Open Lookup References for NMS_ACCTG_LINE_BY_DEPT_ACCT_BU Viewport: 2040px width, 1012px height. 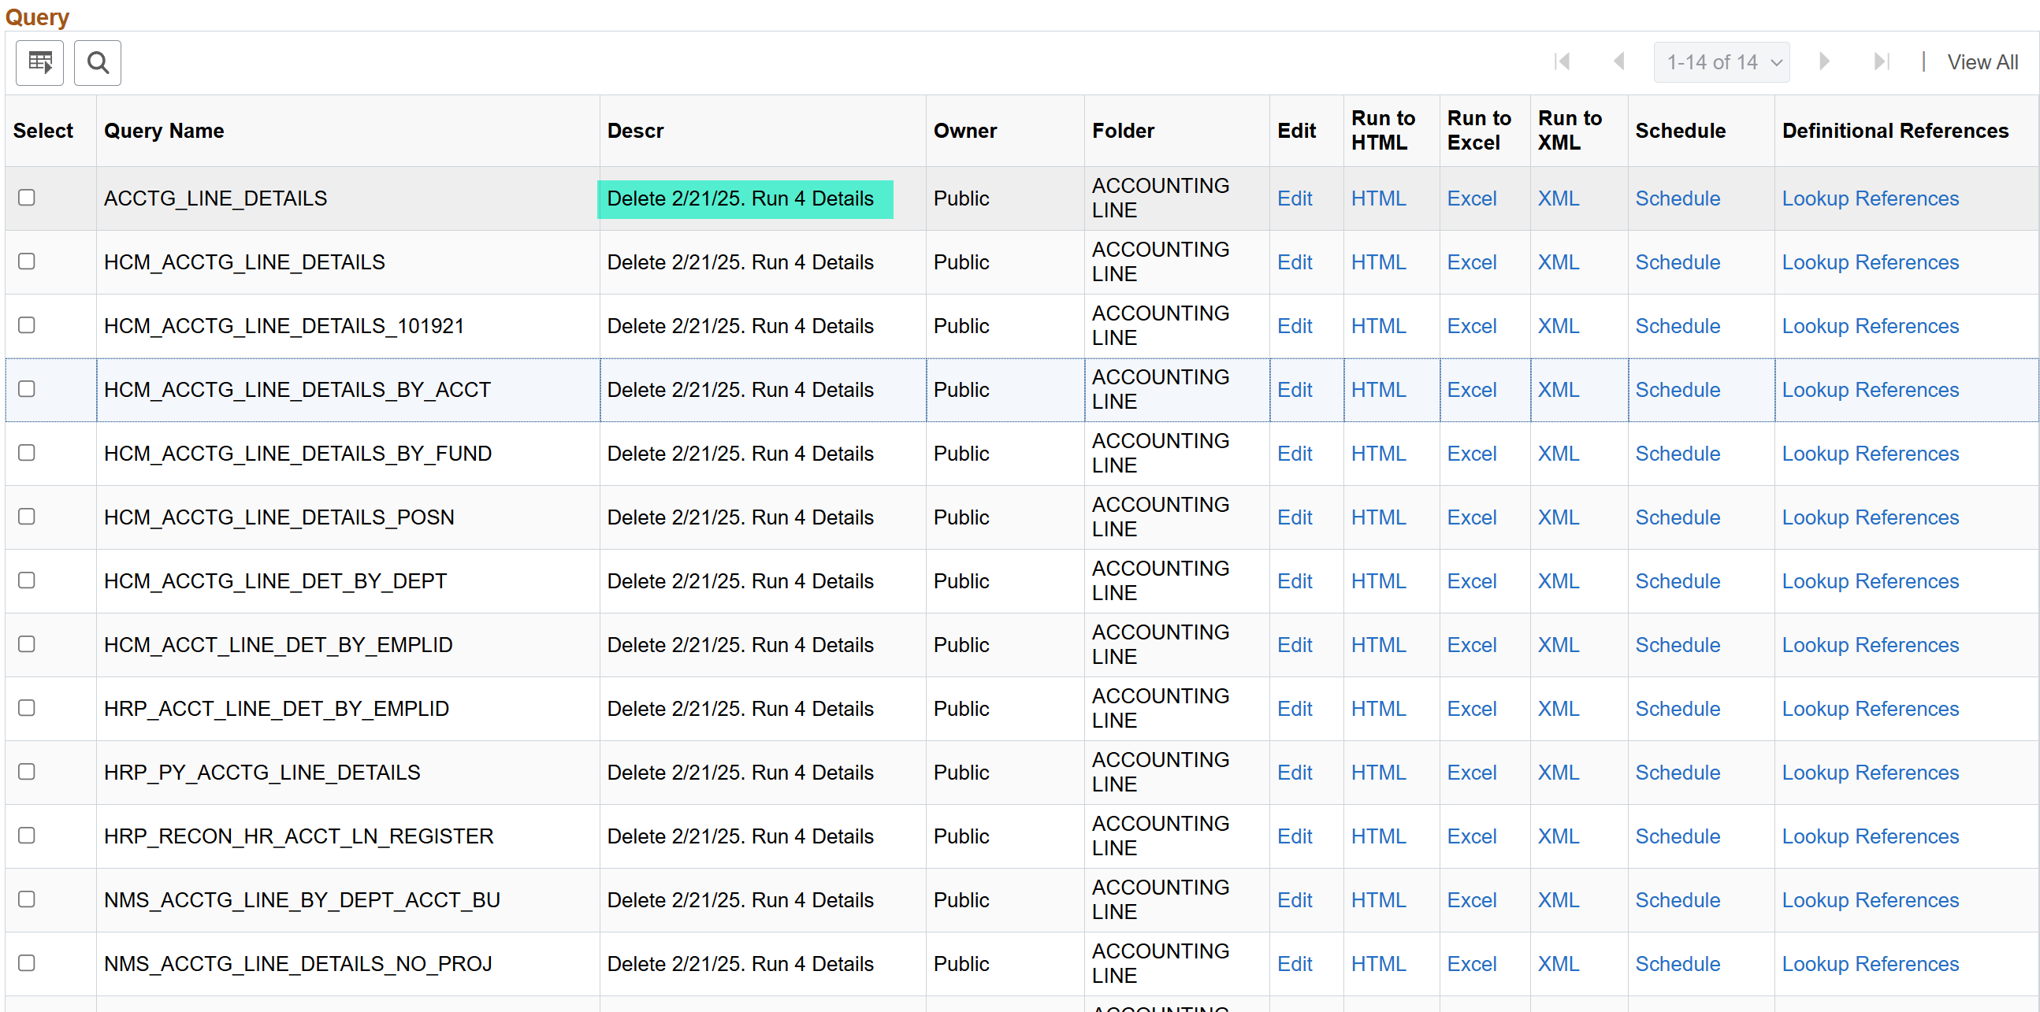(x=1870, y=900)
